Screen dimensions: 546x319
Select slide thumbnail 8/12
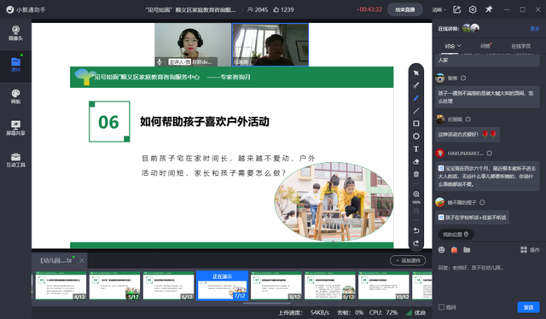click(x=276, y=286)
